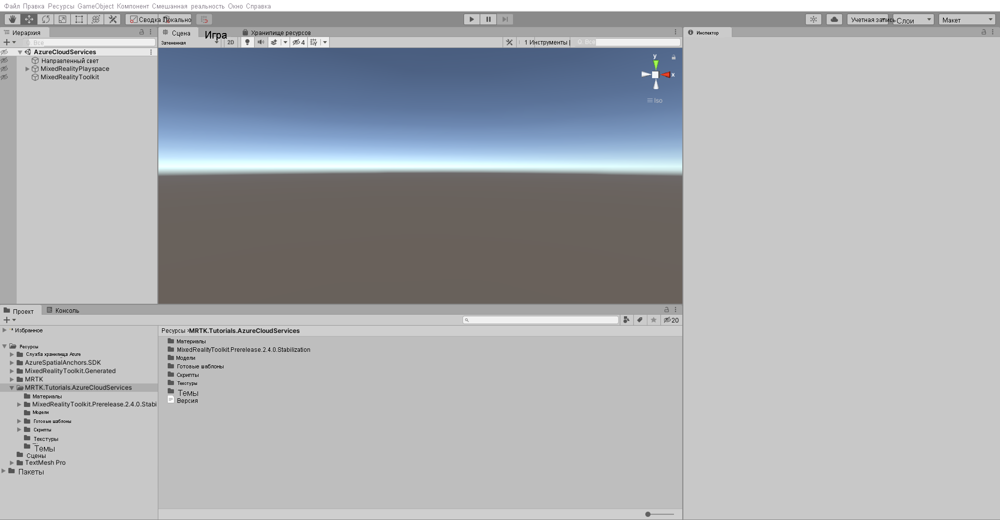This screenshot has width=1000, height=520.
Task: Open the Окно menu
Action: tap(235, 6)
